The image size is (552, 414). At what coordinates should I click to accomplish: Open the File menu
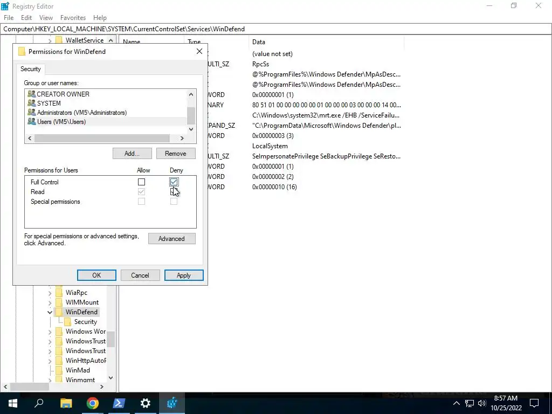click(9, 18)
